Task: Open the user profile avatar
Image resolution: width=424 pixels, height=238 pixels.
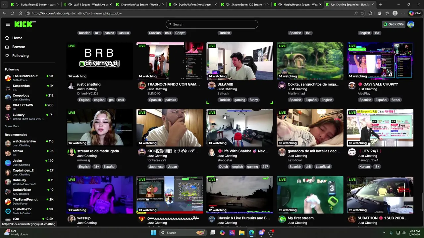Action: 411,24
